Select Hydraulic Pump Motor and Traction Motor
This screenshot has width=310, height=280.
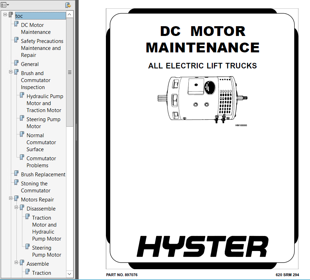click(x=45, y=103)
